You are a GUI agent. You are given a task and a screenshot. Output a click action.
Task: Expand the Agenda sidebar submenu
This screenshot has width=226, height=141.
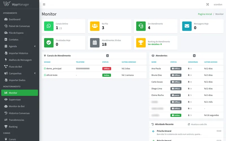click(x=19, y=46)
